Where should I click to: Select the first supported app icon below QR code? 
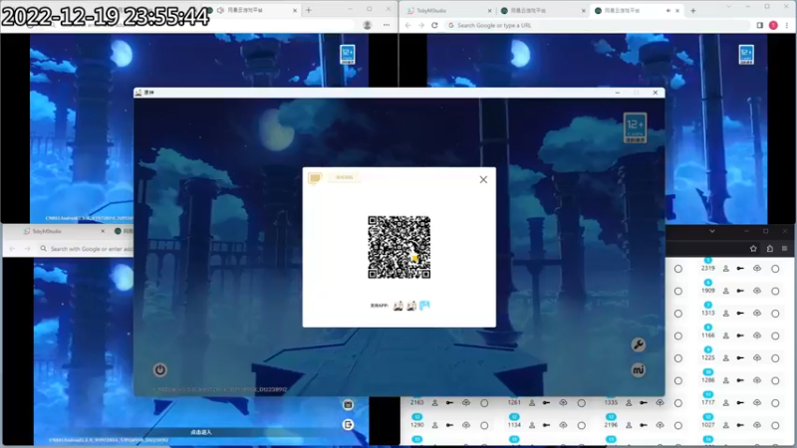click(398, 305)
